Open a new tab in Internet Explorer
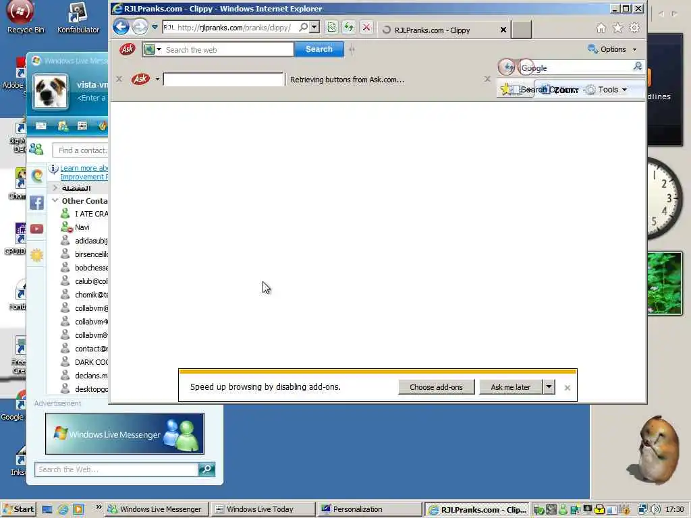 521,30
